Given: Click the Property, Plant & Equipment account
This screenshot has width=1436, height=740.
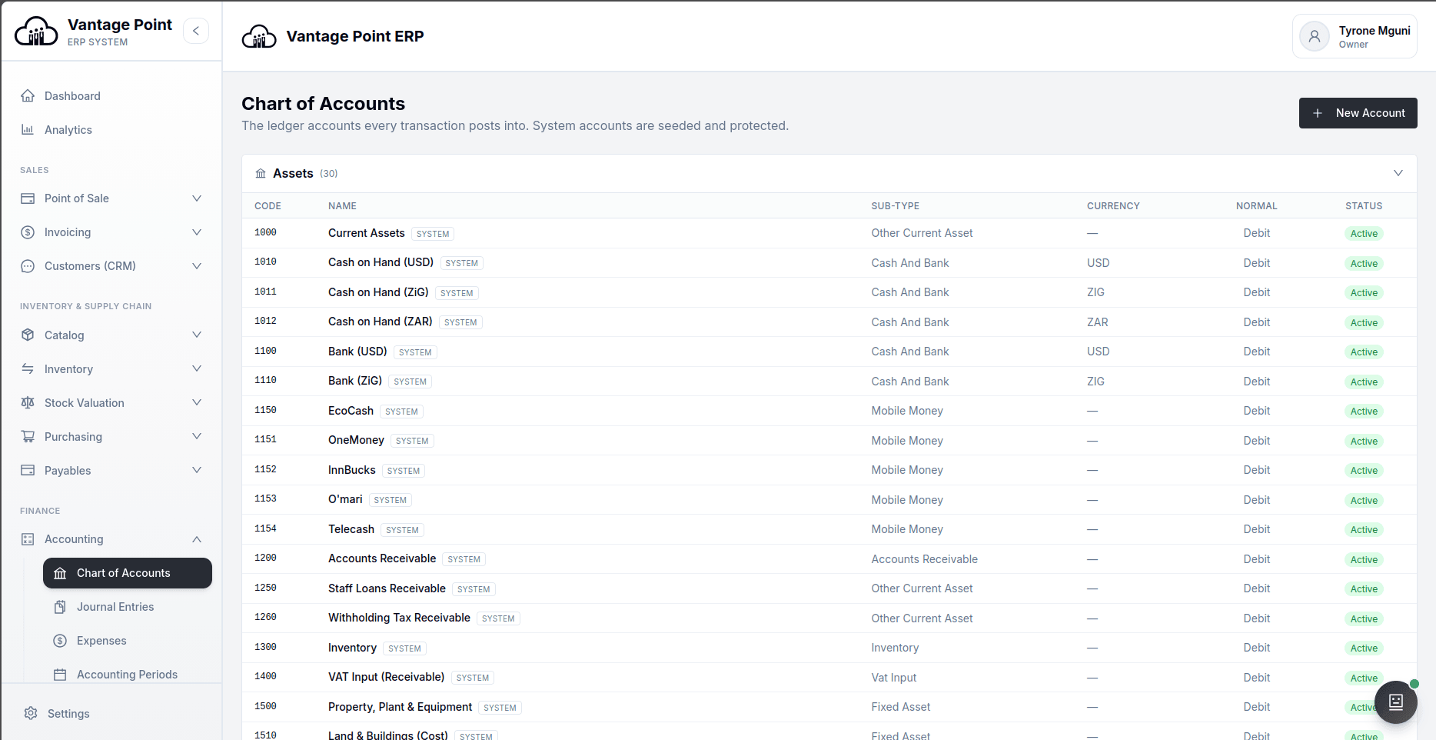Looking at the screenshot, I should [x=400, y=707].
